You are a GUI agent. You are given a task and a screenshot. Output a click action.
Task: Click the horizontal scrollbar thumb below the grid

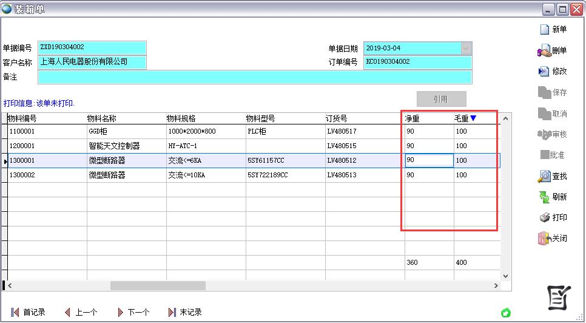158,285
